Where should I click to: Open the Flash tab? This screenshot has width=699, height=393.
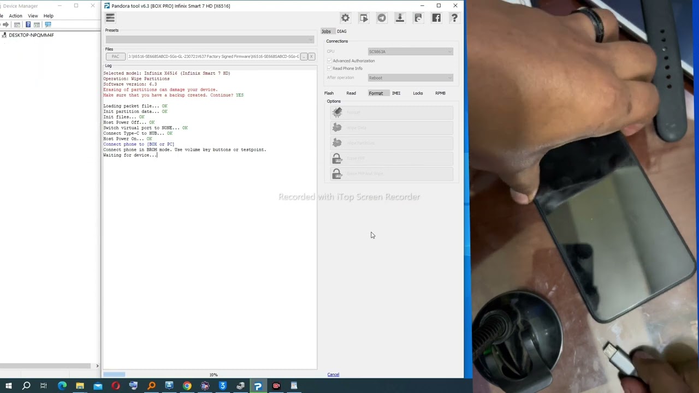(329, 93)
